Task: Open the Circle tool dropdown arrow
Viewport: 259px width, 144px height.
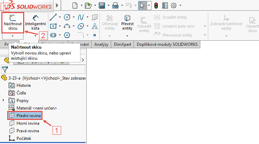Action: pos(74,17)
